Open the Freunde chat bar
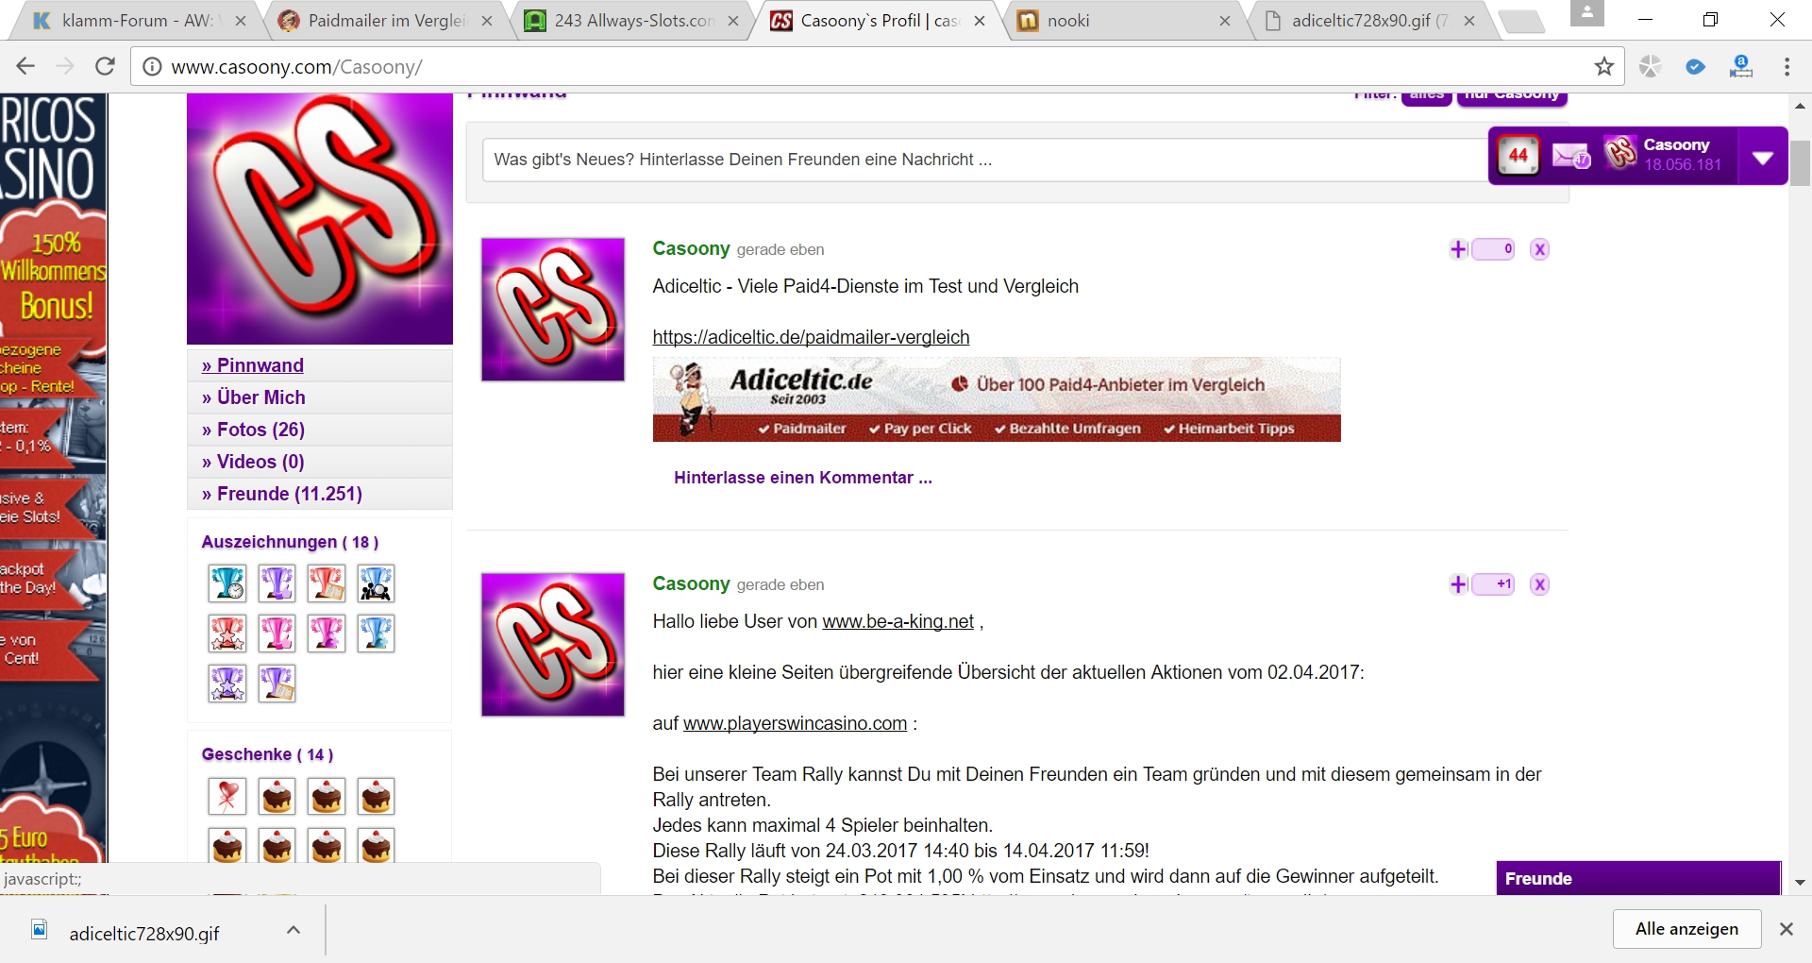This screenshot has width=1812, height=963. point(1637,878)
